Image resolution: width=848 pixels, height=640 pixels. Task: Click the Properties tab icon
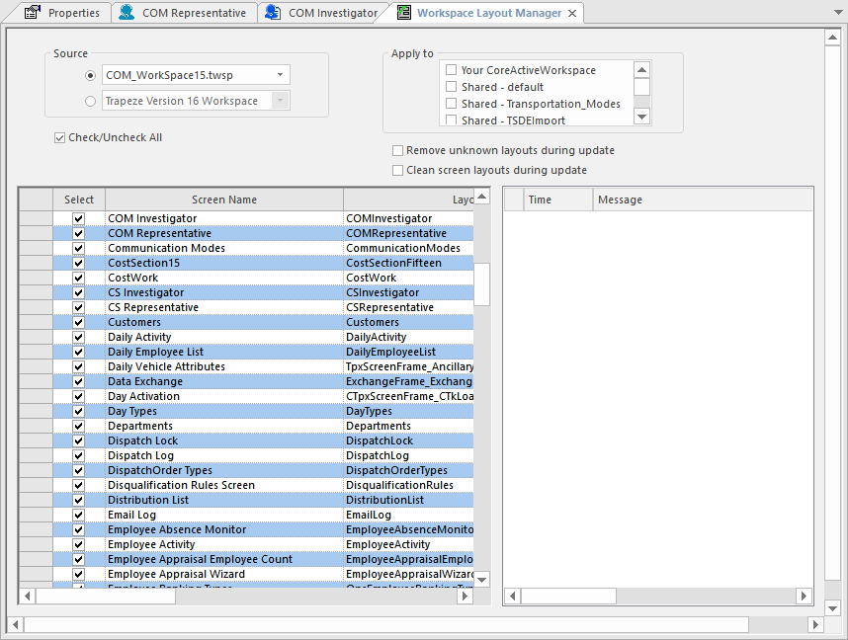[x=30, y=13]
